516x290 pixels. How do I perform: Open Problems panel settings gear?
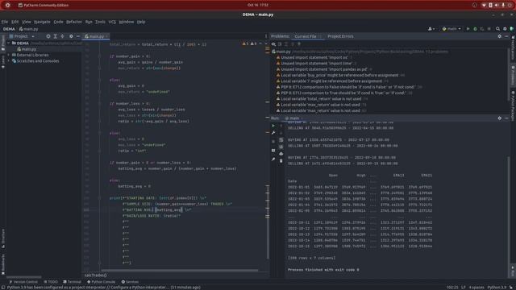[x=500, y=36]
